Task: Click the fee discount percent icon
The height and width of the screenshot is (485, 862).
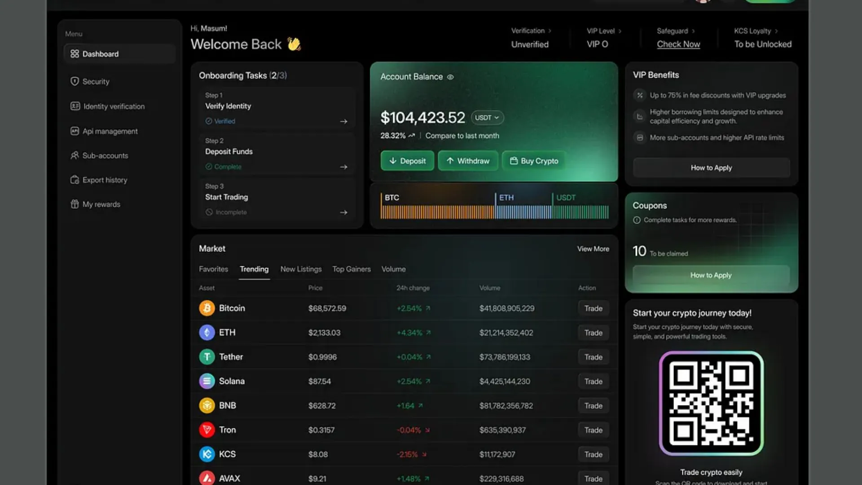Action: 640,95
